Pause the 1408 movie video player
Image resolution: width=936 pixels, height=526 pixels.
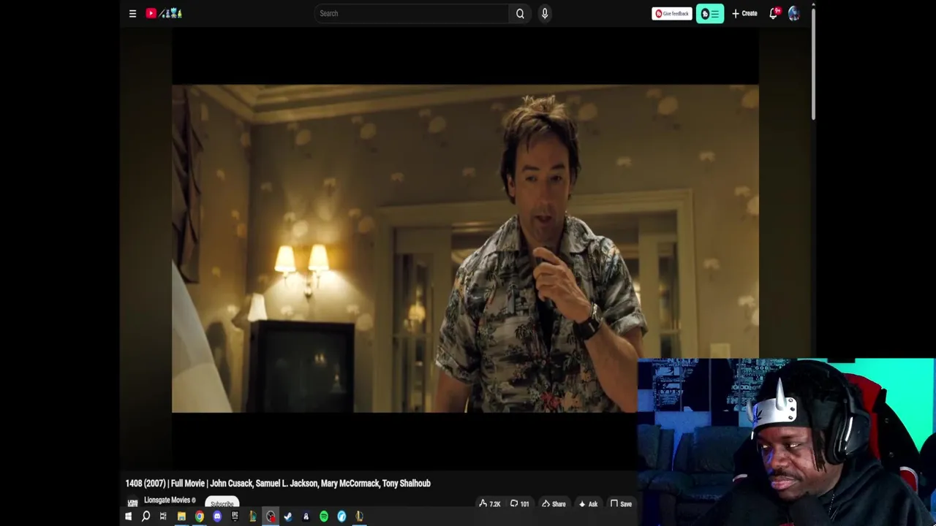tap(465, 248)
